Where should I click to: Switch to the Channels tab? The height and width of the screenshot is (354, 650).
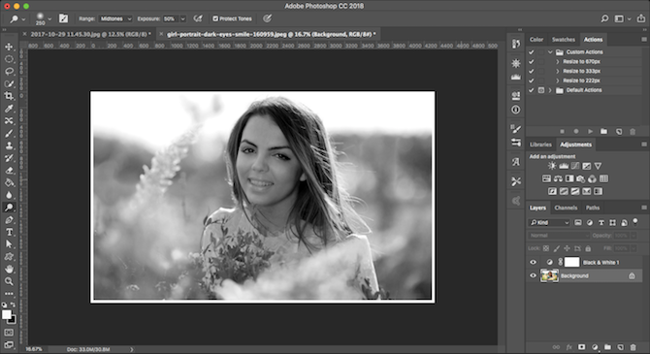[x=566, y=208]
